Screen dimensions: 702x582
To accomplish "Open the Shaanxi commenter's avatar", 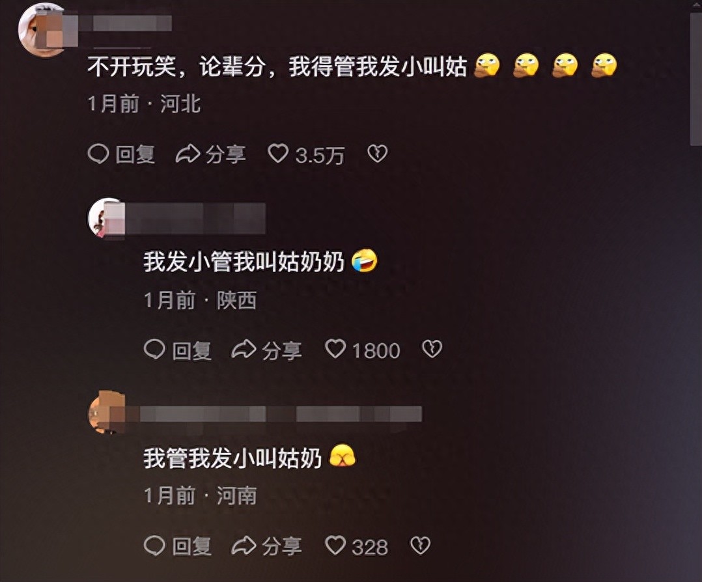I will coord(107,218).
